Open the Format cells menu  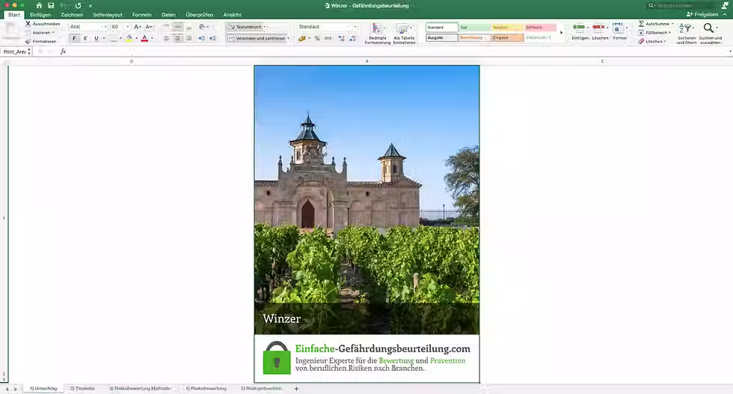619,32
